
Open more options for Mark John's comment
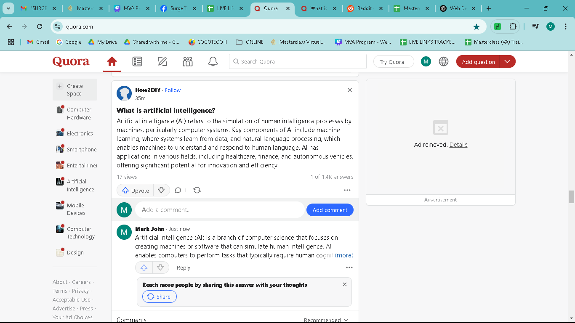[349, 267]
